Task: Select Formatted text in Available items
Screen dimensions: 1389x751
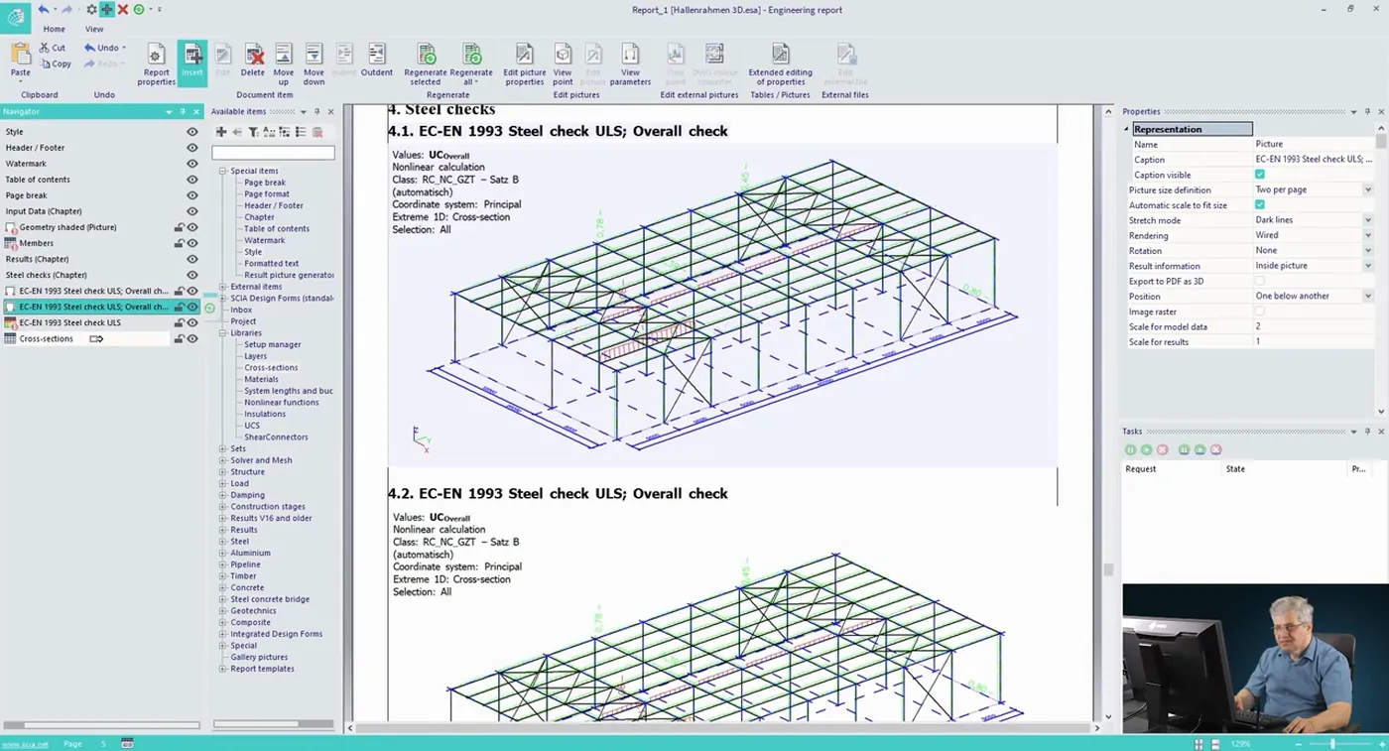Action: point(272,264)
